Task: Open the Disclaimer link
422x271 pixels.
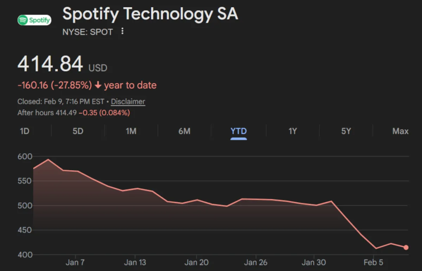Action: click(x=128, y=101)
